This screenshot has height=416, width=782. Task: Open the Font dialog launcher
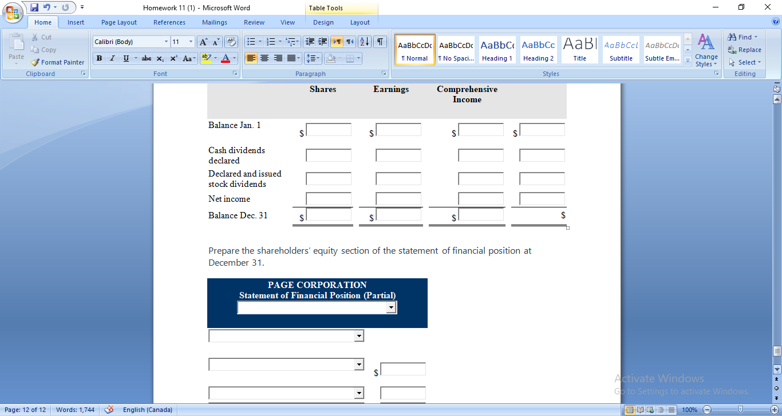click(x=235, y=74)
